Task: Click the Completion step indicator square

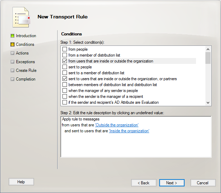Action: 12,79
